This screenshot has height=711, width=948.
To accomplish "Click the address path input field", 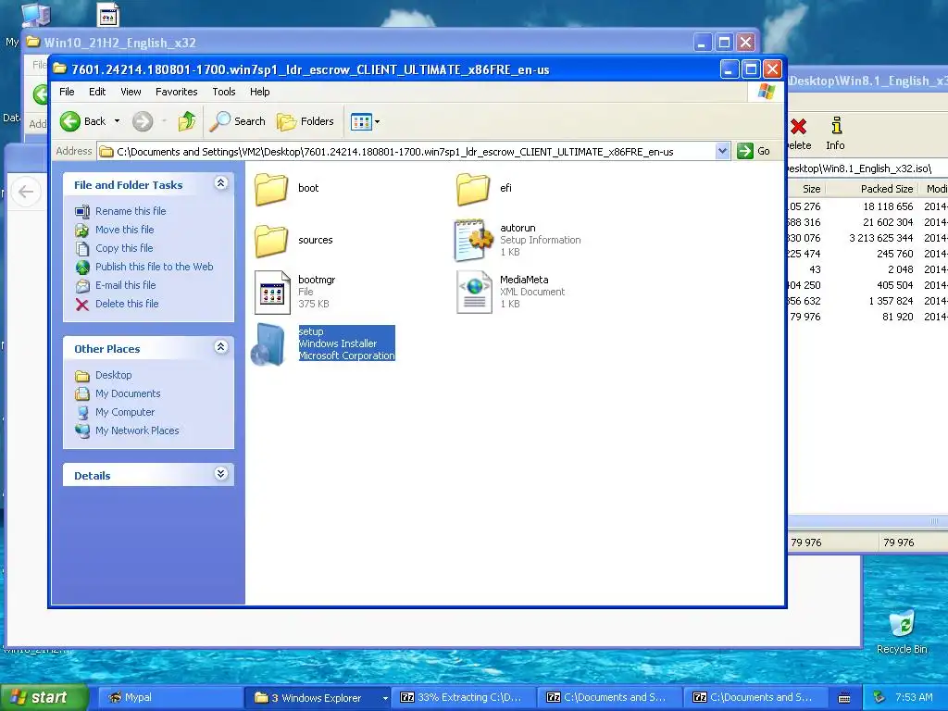I will click(406, 151).
